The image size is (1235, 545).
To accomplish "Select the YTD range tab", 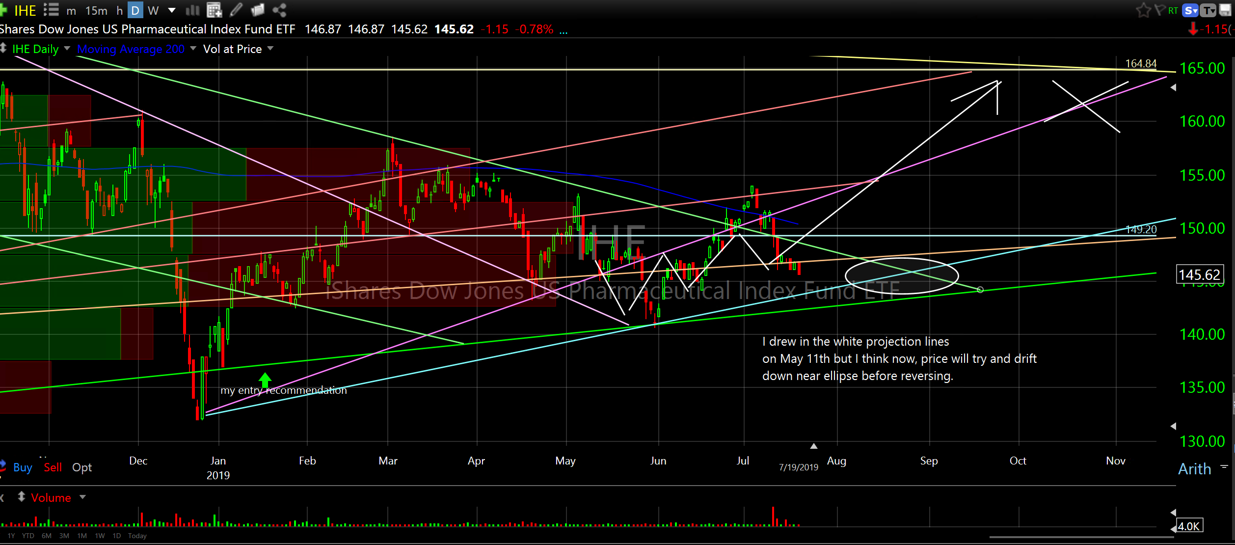I will click(x=28, y=536).
